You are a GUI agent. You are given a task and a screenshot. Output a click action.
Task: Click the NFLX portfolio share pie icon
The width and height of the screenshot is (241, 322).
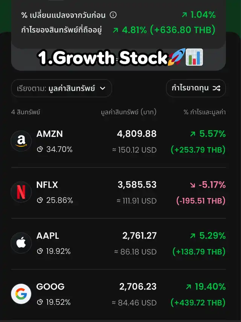[40, 200]
